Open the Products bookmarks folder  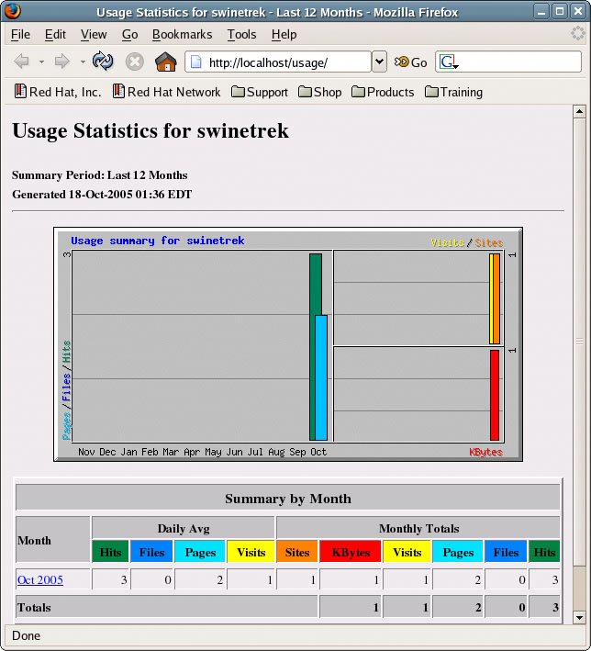382,92
